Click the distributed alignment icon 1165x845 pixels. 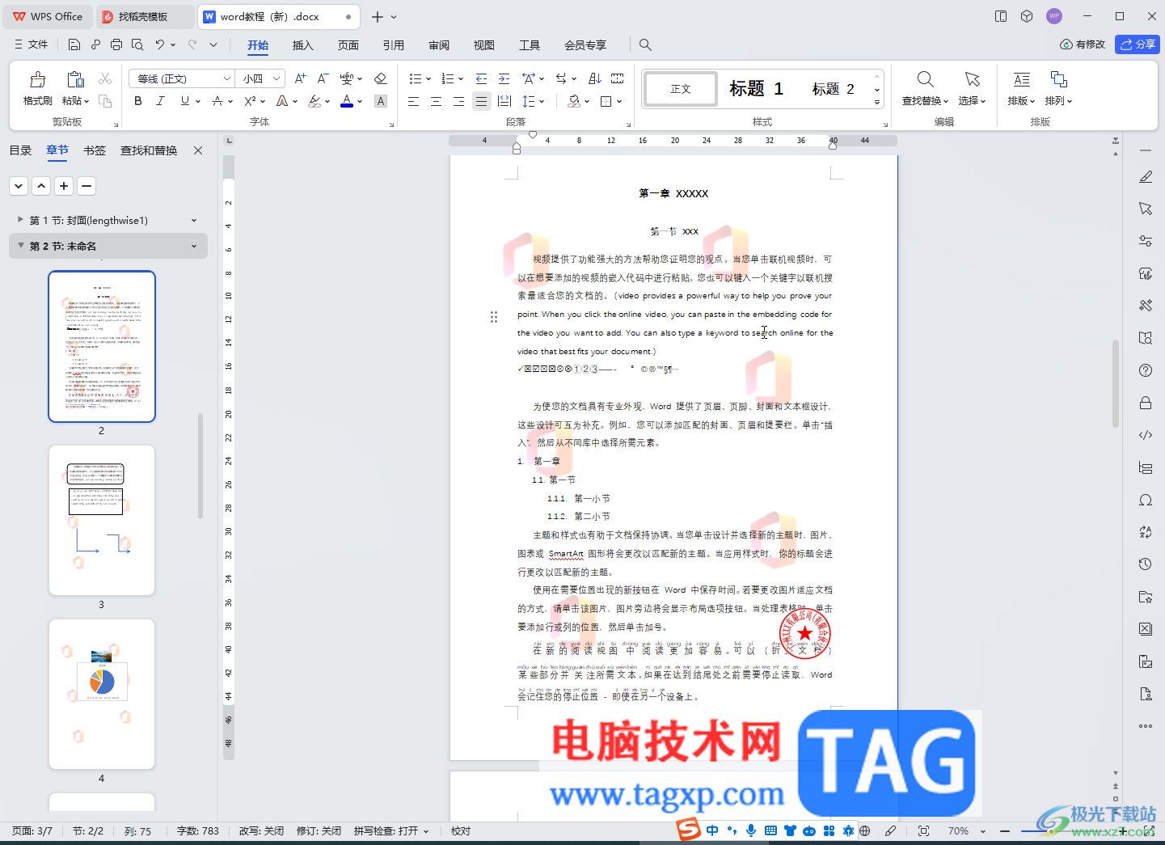[504, 101]
